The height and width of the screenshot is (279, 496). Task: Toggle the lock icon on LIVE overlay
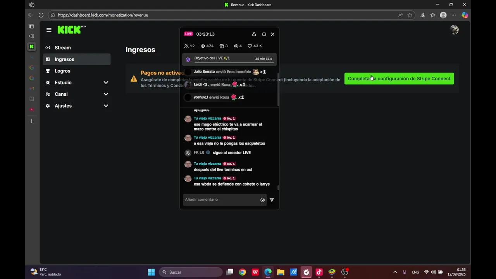click(254, 34)
